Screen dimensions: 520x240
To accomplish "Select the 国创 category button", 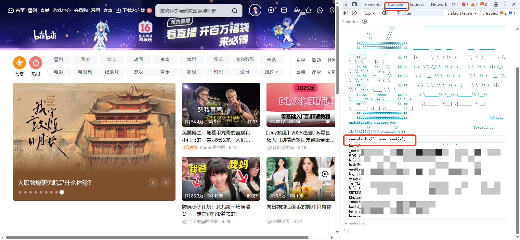I will (x=85, y=59).
